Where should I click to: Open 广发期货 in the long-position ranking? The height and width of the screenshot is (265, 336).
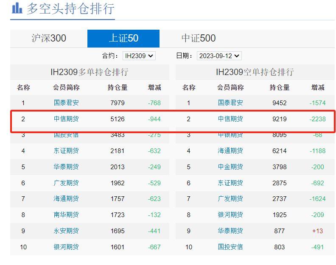(x=66, y=183)
